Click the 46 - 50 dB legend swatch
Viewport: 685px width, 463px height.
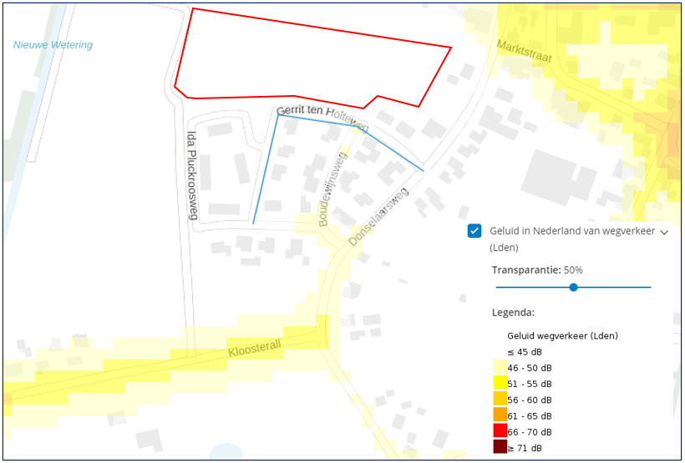pos(500,367)
